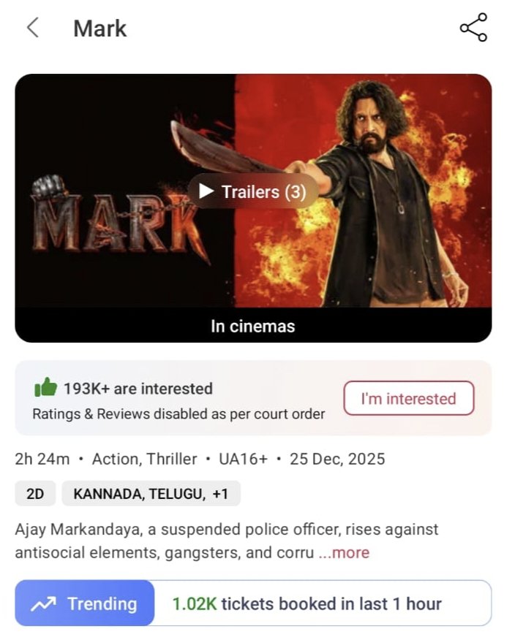
Task: Expand the KANNADA, TELUGU, +1 languages chip
Action: (151, 494)
